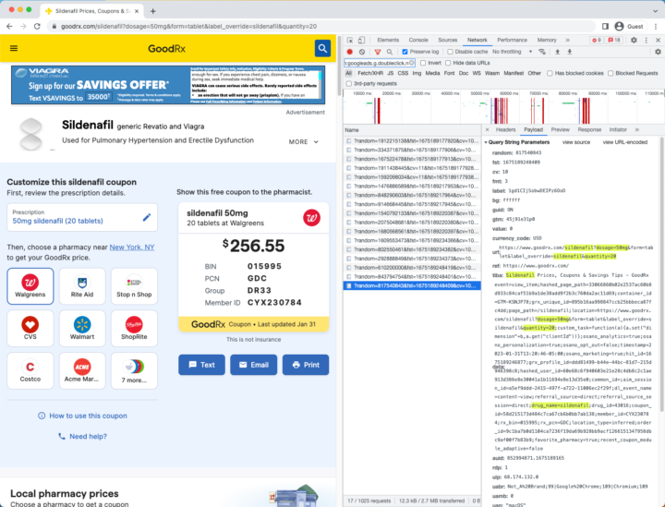Click view source in payload panel
This screenshot has width=665, height=507.
(x=576, y=142)
